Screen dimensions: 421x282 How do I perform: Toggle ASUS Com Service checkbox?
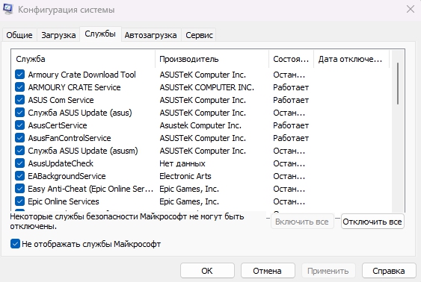pyautogui.click(x=20, y=100)
